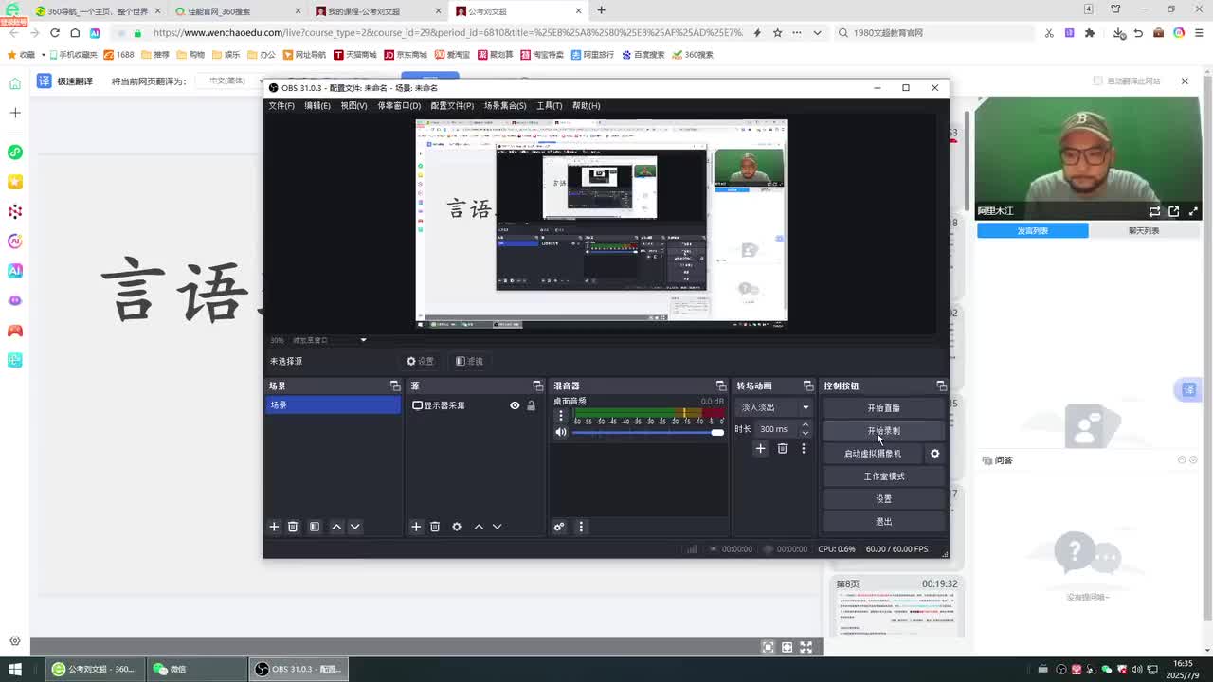Float the 混音器 dock panel
Viewport: 1213px width, 682px height.
click(x=721, y=386)
